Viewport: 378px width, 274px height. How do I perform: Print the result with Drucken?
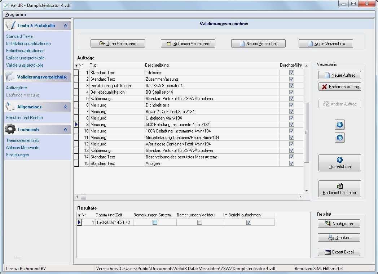click(339, 238)
